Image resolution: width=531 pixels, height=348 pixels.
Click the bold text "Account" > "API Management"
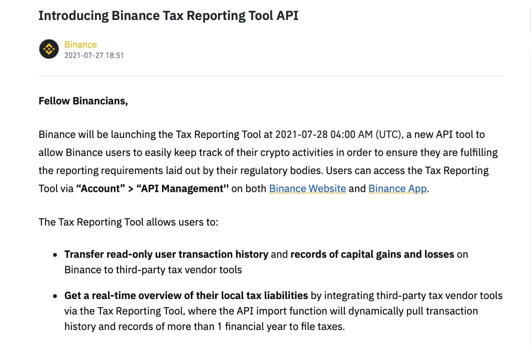[x=152, y=189]
